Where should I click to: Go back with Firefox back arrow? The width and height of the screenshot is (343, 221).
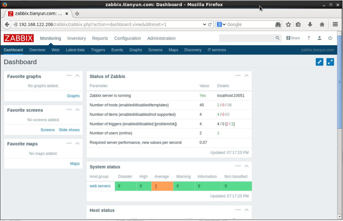pos(7,24)
